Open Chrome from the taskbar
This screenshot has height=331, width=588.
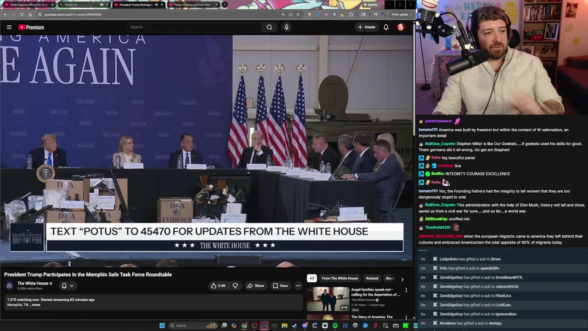pos(244,325)
